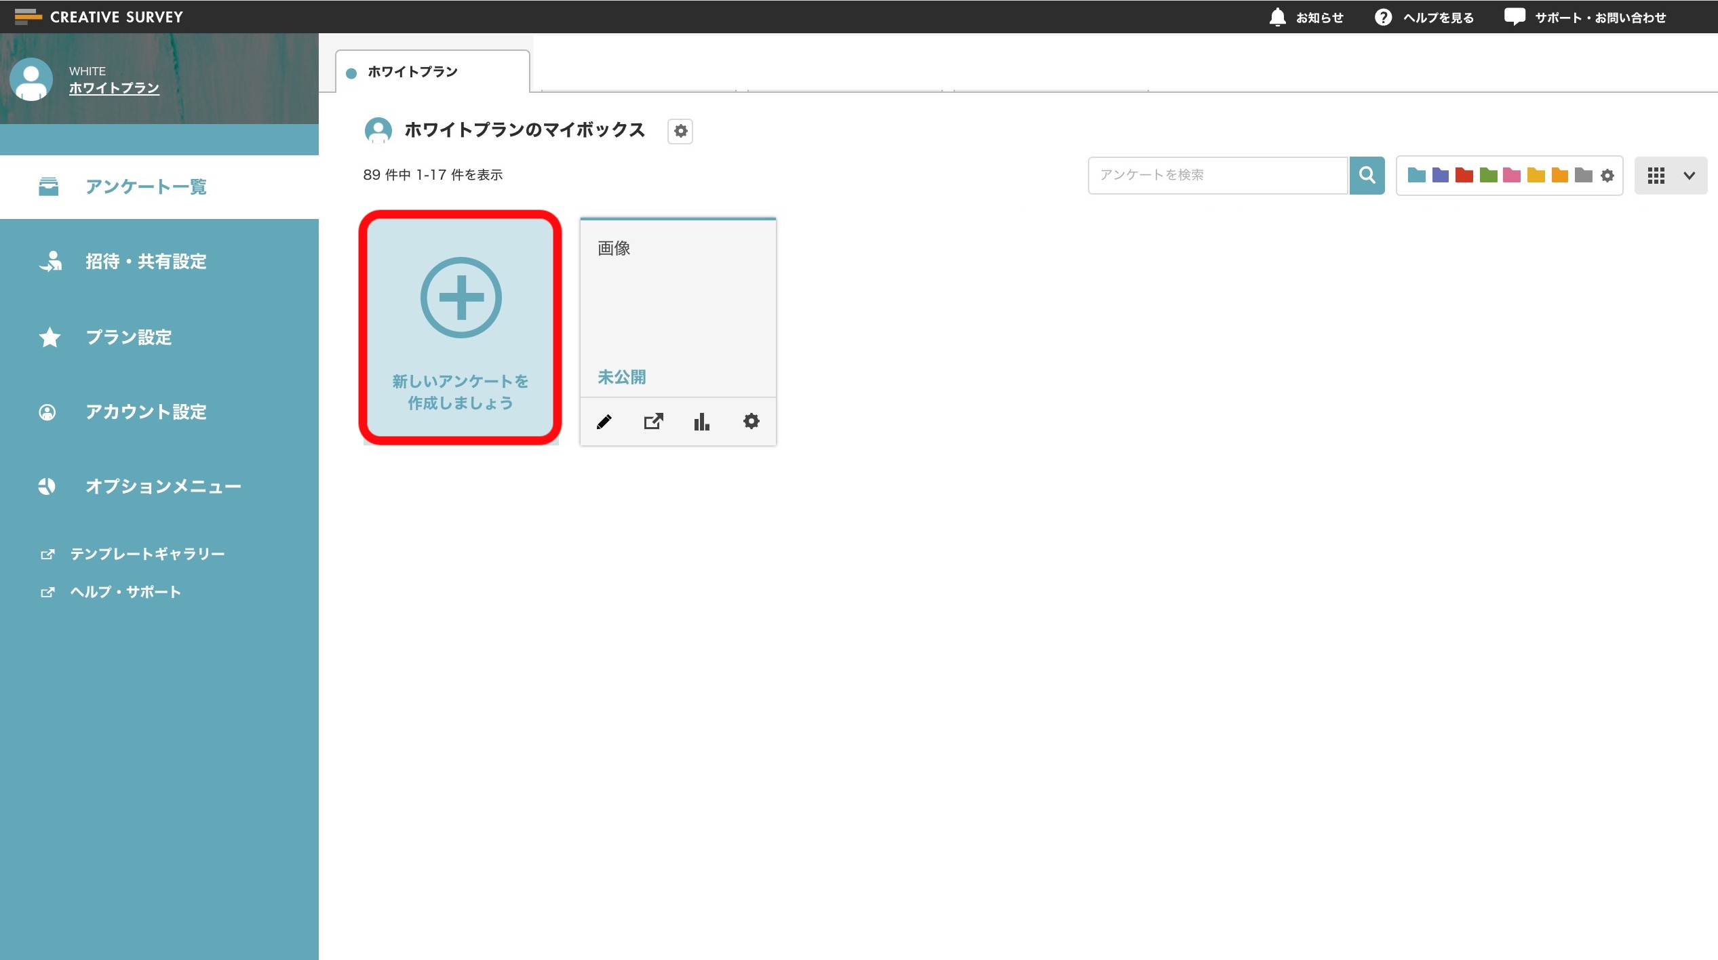Viewport: 1718px width, 960px height.
Task: Filter by the red folder color
Action: 1464,176
